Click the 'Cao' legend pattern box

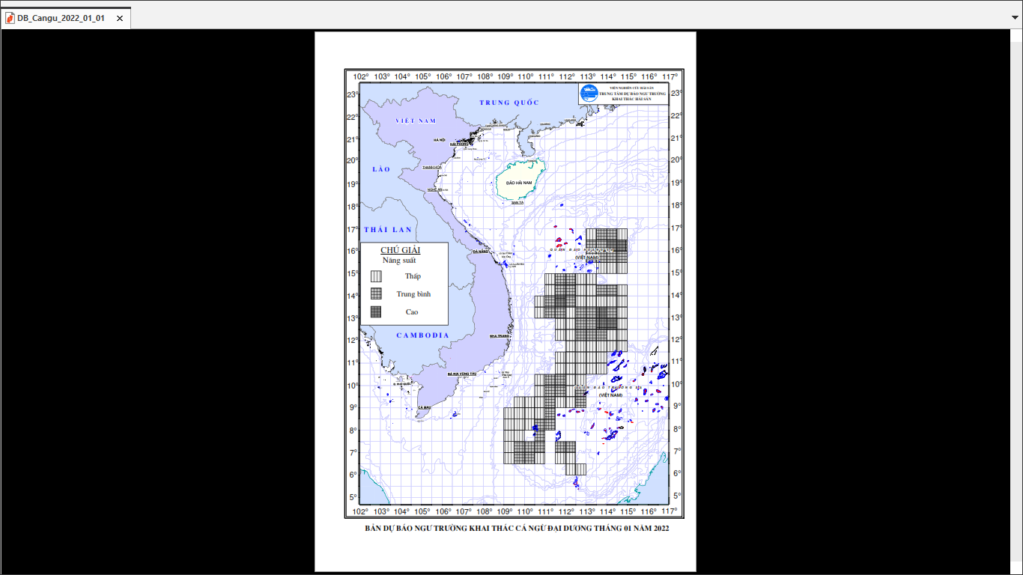(x=375, y=312)
